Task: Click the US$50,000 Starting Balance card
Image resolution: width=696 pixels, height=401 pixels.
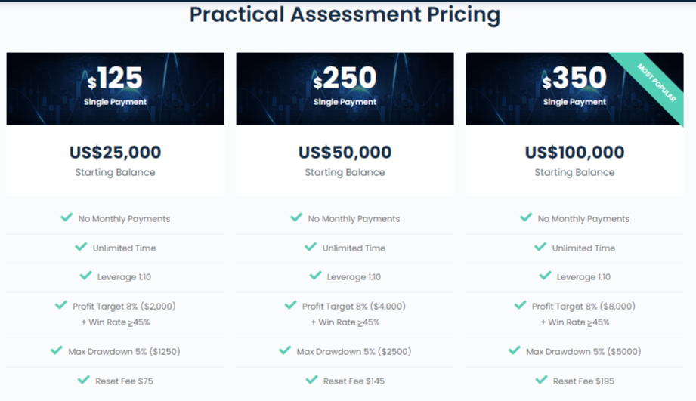Action: point(345,160)
